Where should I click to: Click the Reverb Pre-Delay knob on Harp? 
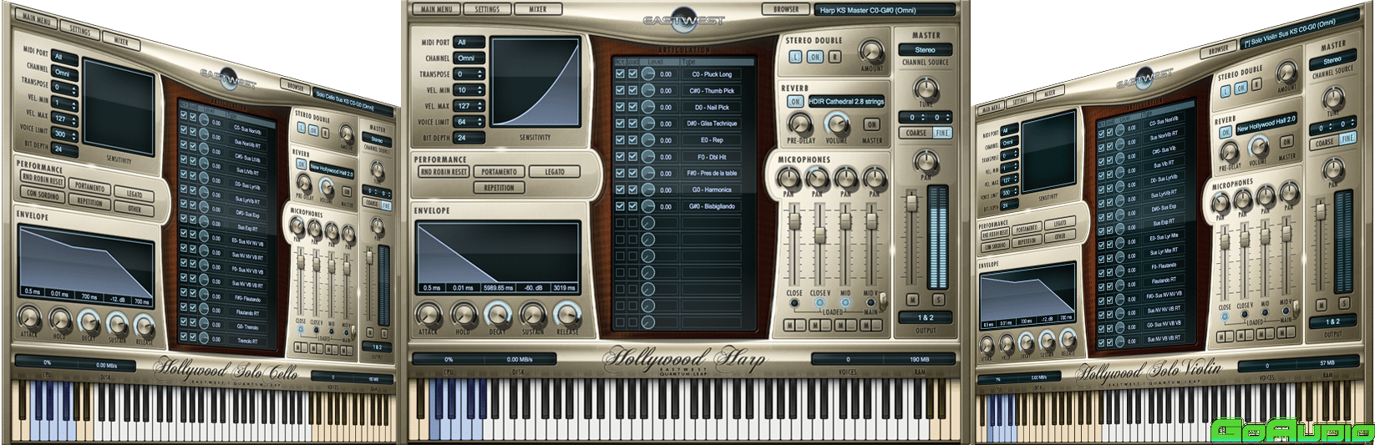pos(799,124)
